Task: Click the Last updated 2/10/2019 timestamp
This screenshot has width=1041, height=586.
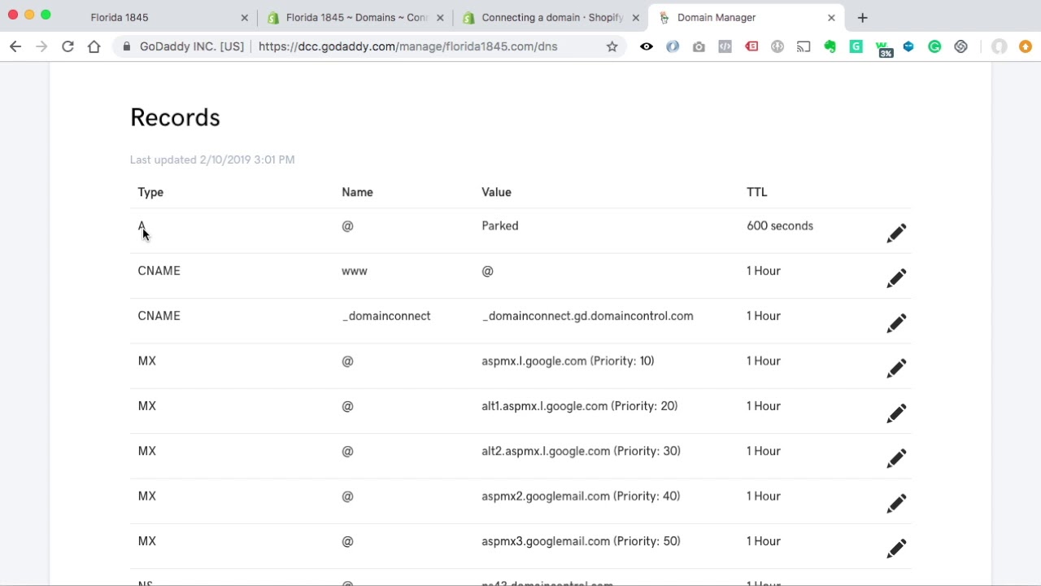Action: (x=212, y=160)
